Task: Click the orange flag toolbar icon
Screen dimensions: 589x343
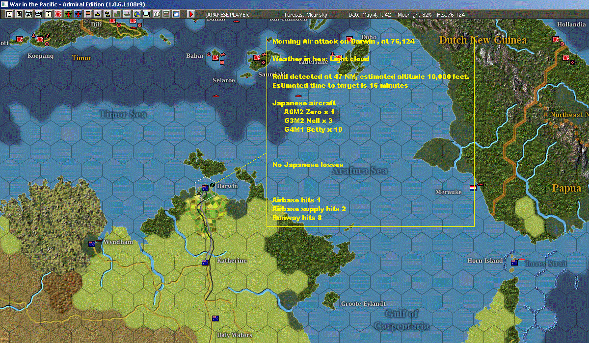Action: click(88, 14)
